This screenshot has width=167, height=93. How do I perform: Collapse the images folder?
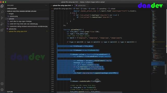point(11,14)
